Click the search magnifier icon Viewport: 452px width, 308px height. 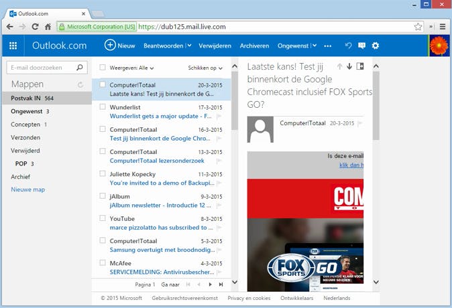click(80, 68)
